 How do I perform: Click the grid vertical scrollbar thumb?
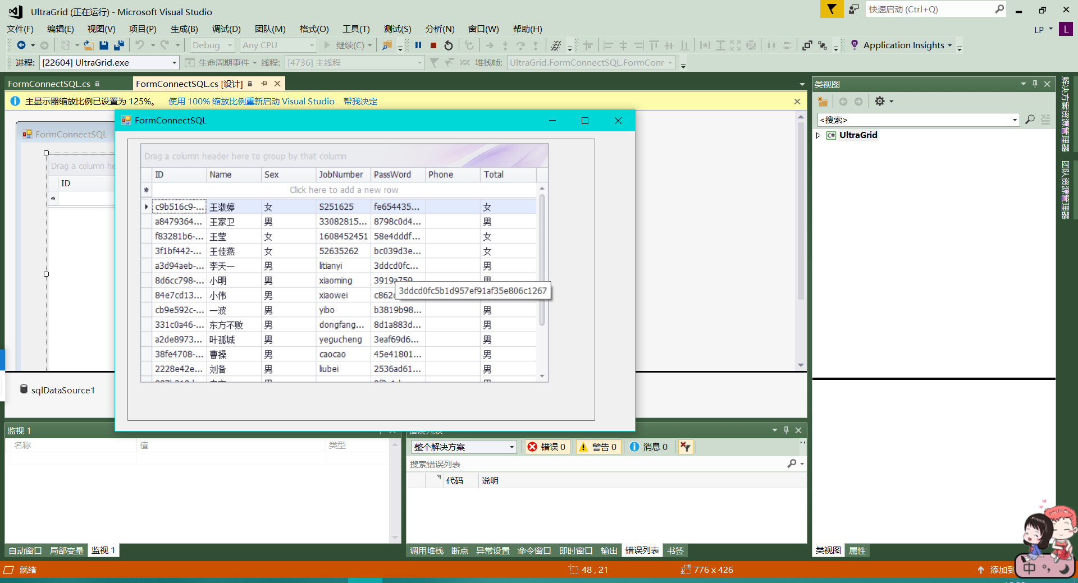tap(542, 260)
